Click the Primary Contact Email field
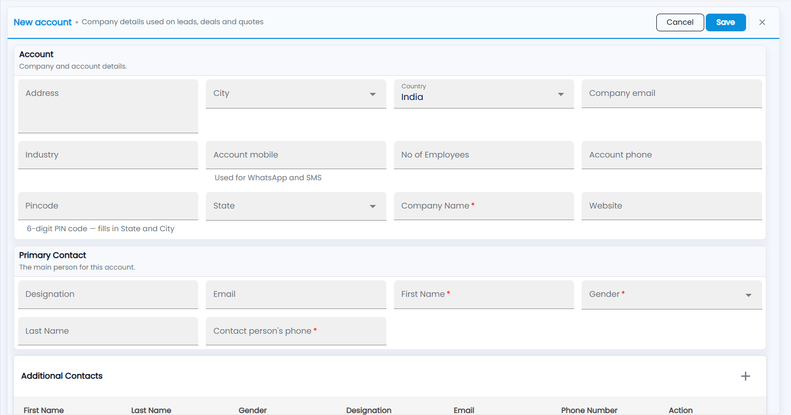The image size is (791, 415). tap(296, 294)
